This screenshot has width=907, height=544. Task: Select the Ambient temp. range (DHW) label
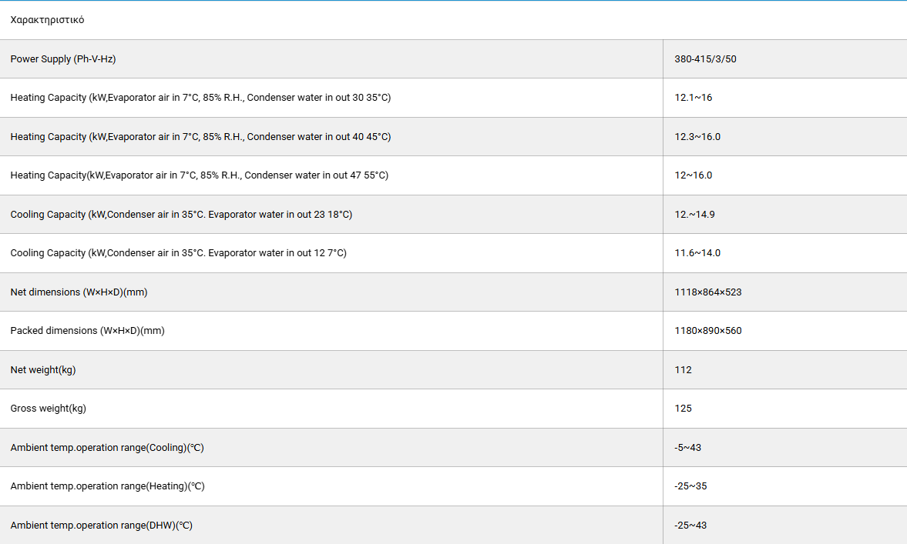101,526
